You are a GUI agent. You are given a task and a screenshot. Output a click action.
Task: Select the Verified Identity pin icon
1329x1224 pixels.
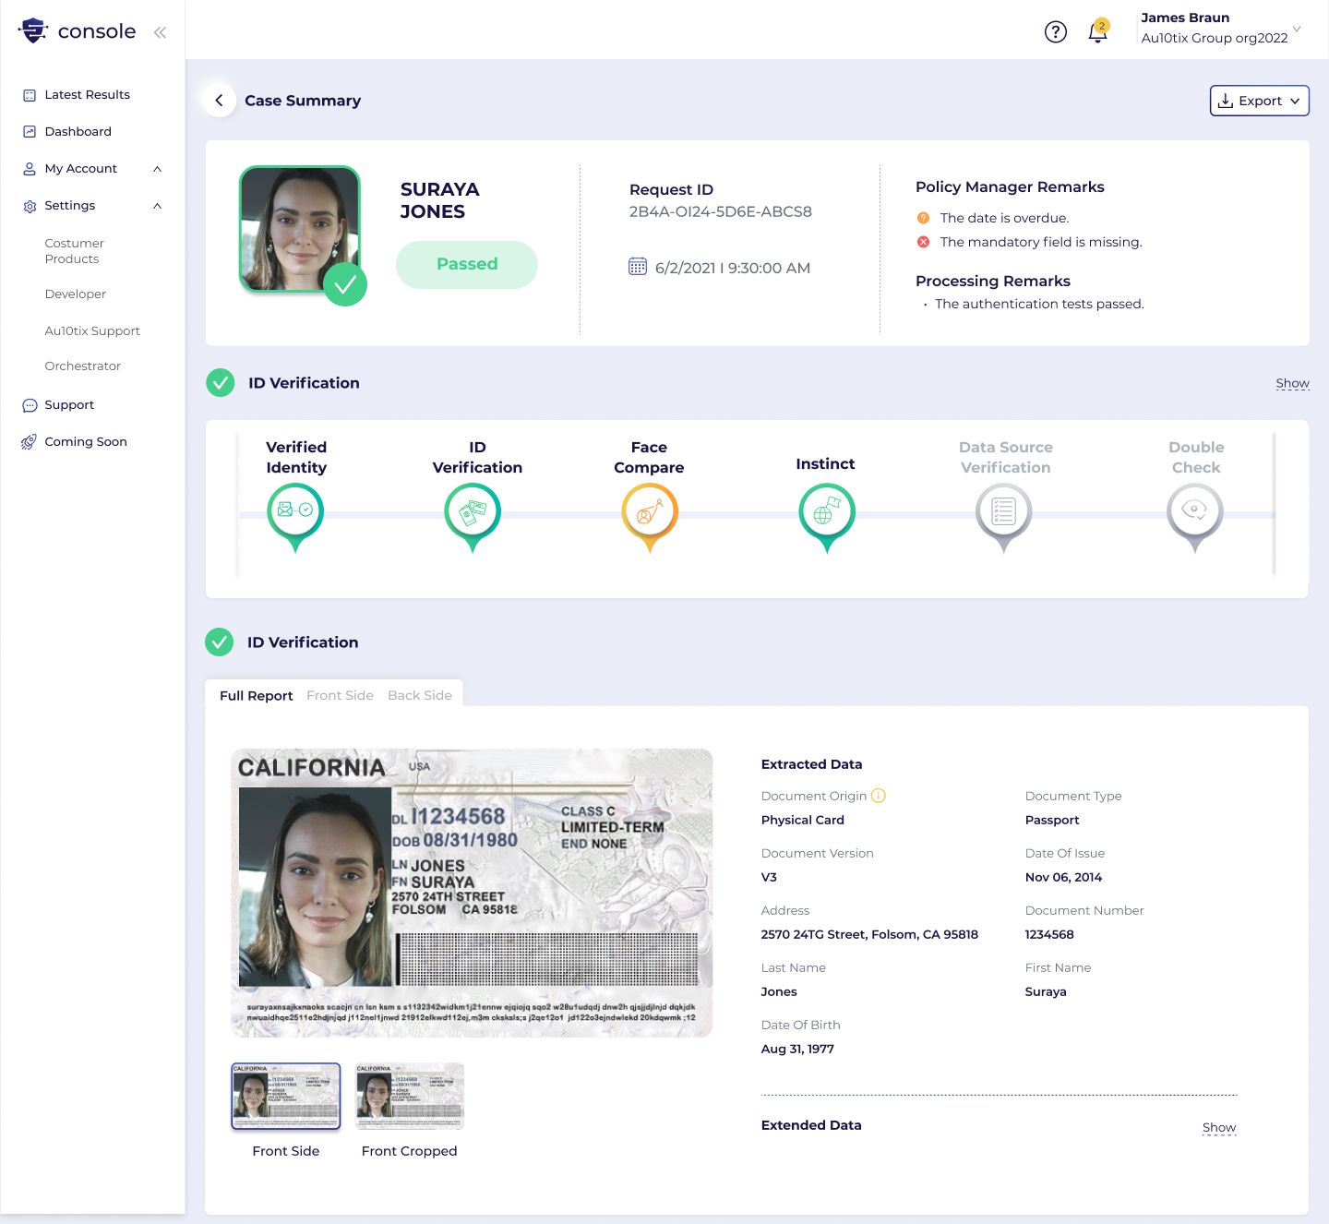tap(295, 517)
